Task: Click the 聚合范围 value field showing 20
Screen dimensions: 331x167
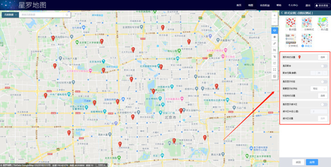Action: (x=319, y=73)
